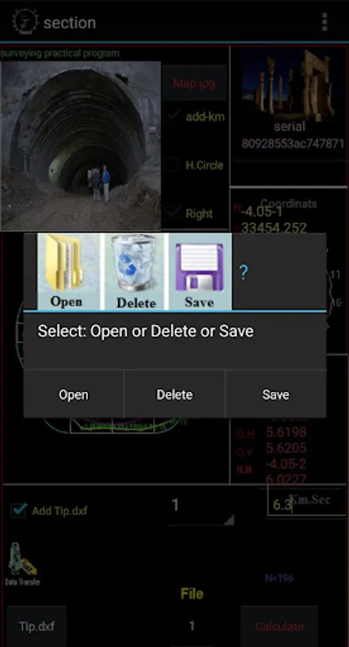Tap the blue question mark help icon

[243, 272]
